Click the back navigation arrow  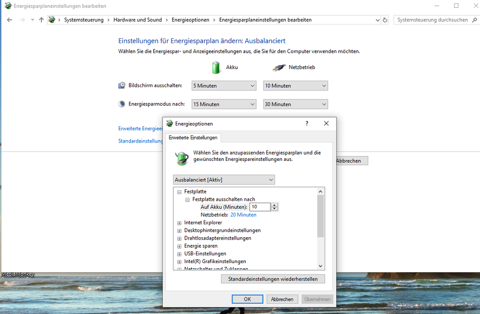pyautogui.click(x=10, y=20)
